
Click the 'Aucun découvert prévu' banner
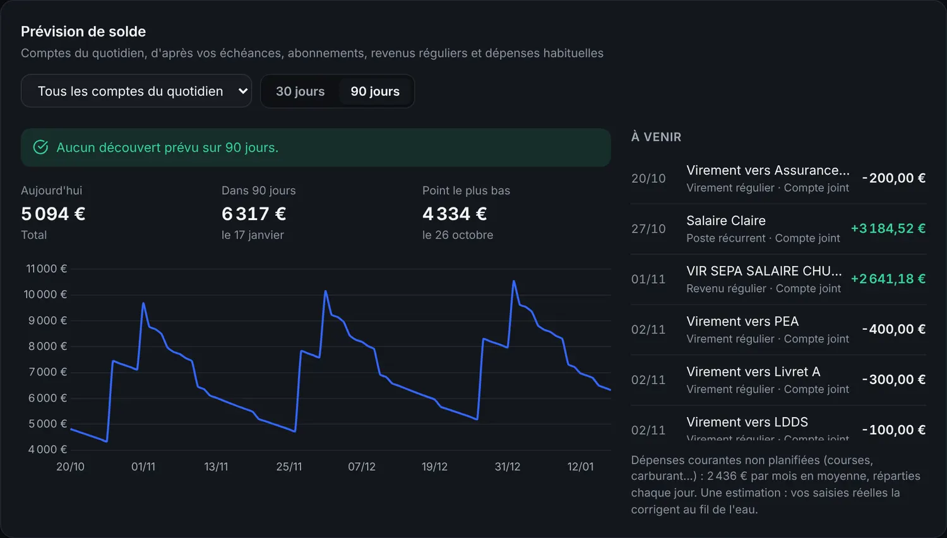(316, 148)
